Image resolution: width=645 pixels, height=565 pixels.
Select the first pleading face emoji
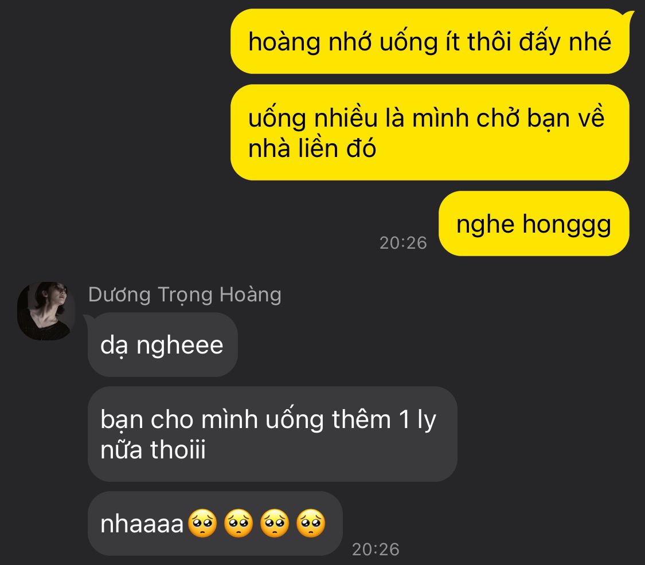pyautogui.click(x=202, y=524)
